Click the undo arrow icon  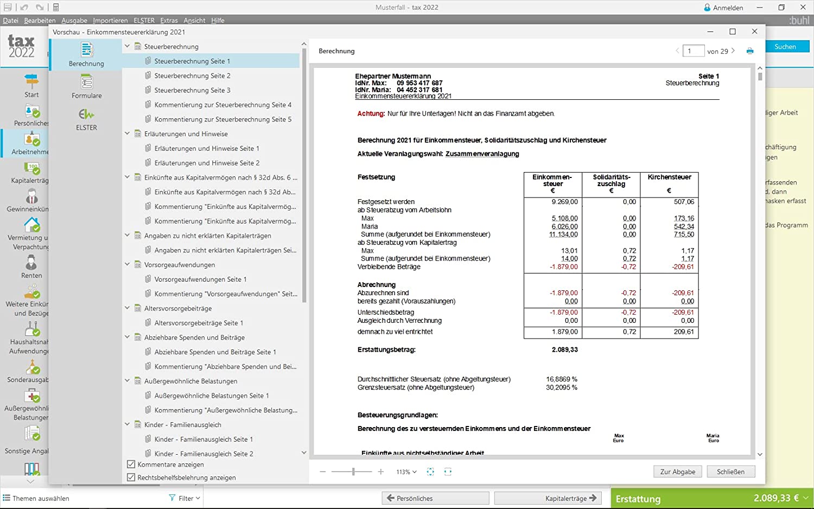(24, 7)
